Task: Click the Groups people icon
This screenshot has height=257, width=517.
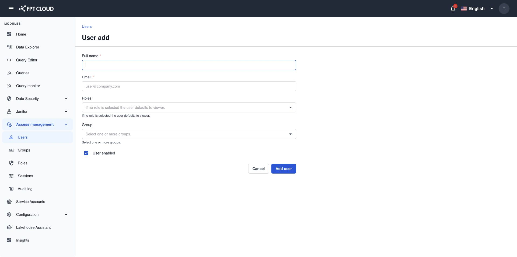Action: pyautogui.click(x=11, y=150)
